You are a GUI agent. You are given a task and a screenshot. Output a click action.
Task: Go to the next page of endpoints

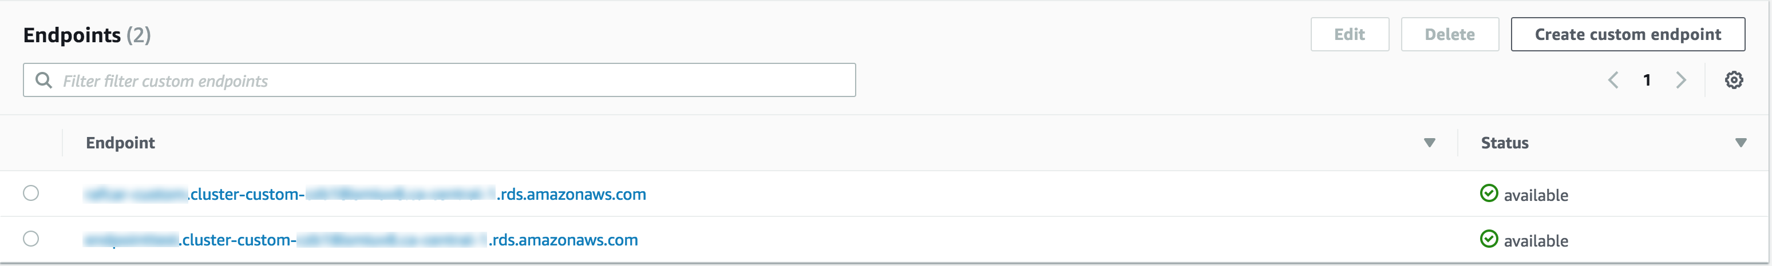tap(1680, 80)
